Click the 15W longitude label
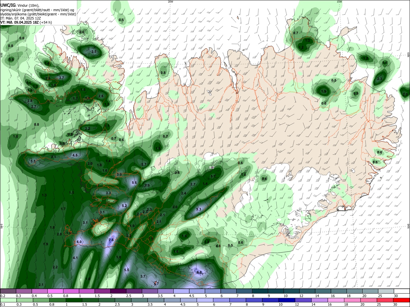This screenshot has width=410, height=307. (x=339, y=2)
